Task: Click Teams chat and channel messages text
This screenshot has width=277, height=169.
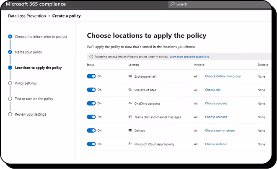Action: click(x=158, y=117)
